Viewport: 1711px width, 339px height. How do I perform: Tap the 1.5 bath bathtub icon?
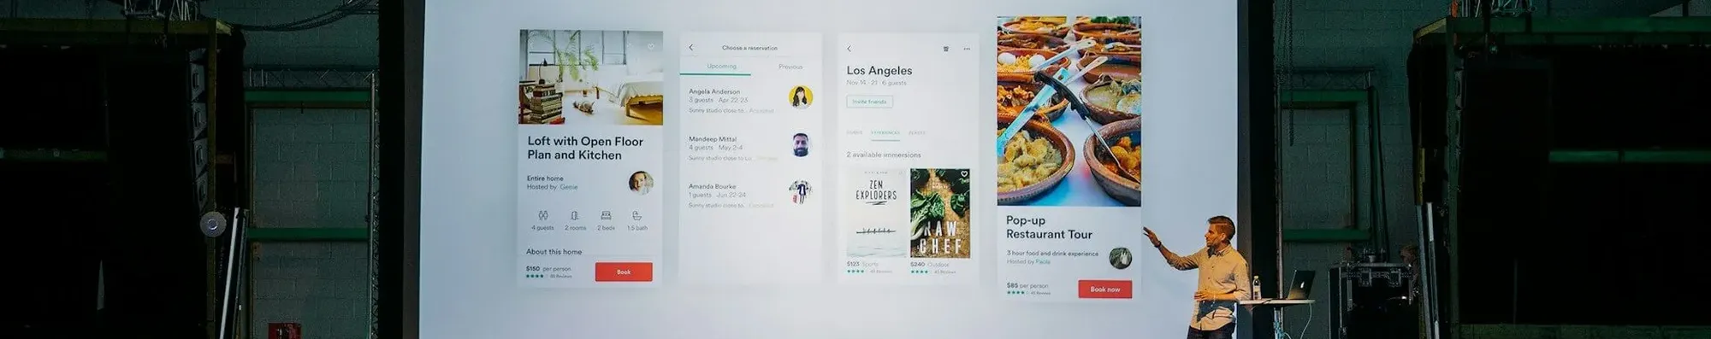click(x=636, y=216)
